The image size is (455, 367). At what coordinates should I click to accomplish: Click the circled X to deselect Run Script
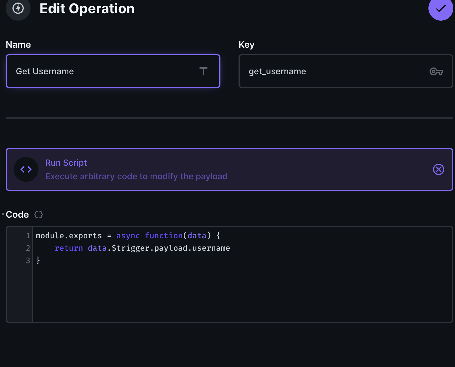[x=438, y=169]
